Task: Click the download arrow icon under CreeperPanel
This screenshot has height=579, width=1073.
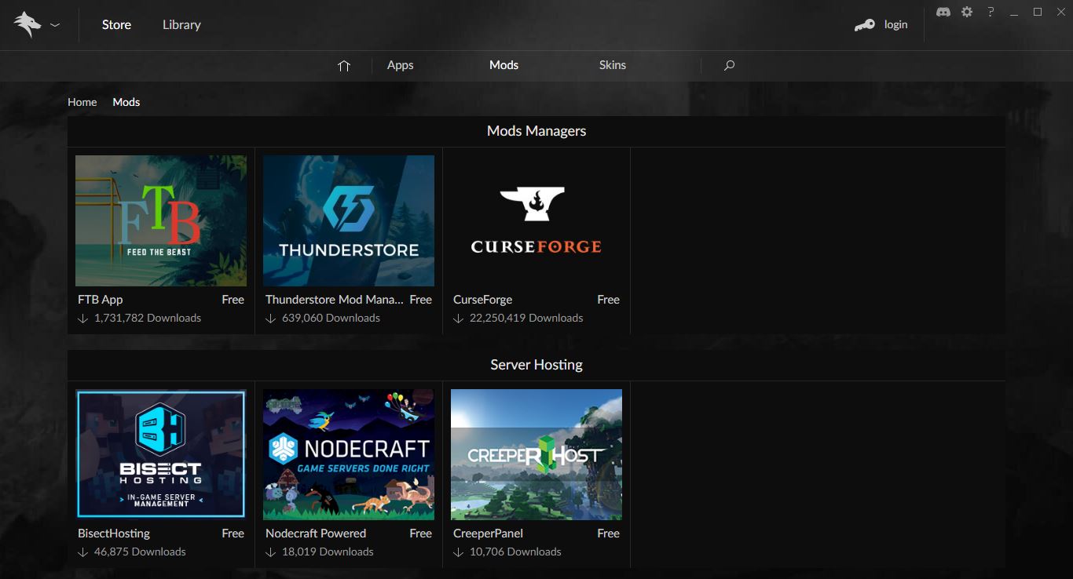Action: click(458, 552)
